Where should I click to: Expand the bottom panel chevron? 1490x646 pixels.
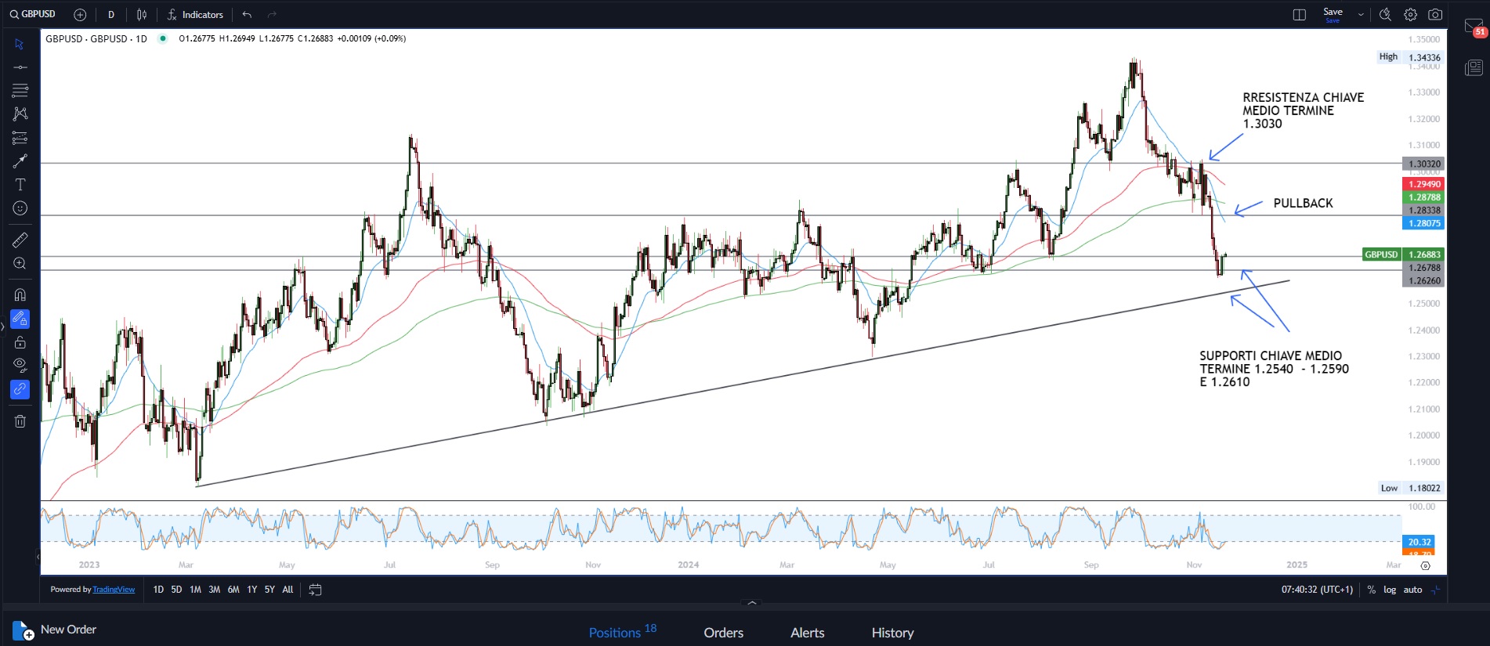pos(752,603)
